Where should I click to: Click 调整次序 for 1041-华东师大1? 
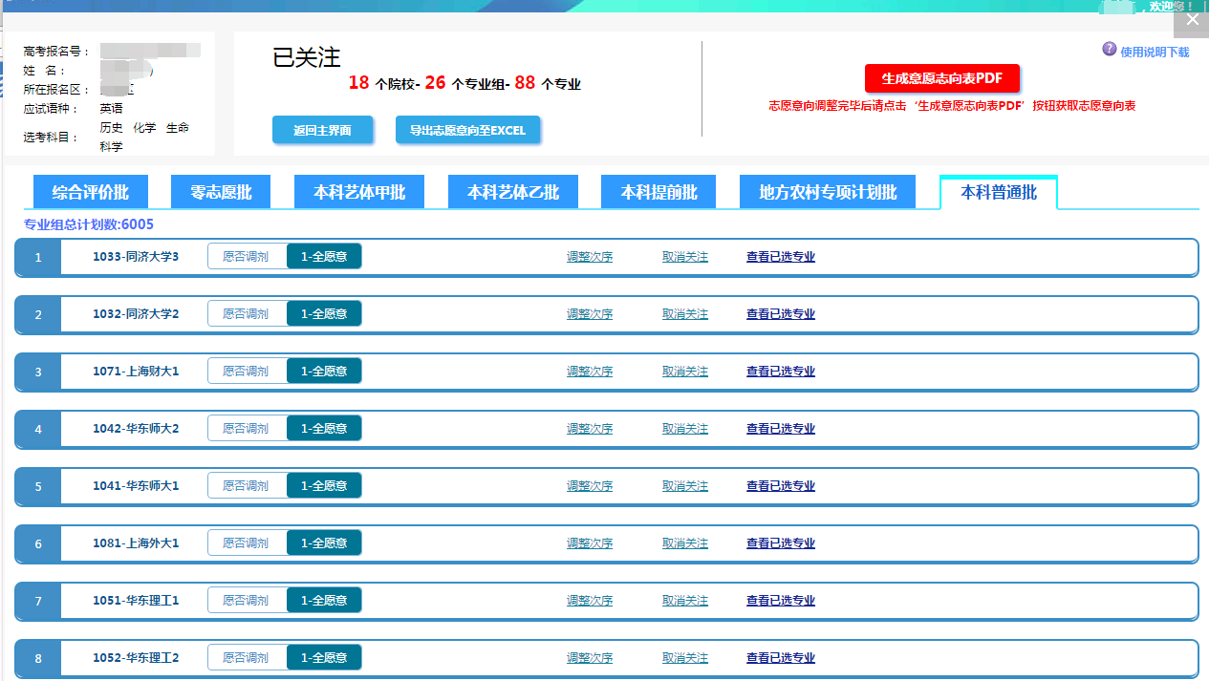click(x=590, y=486)
